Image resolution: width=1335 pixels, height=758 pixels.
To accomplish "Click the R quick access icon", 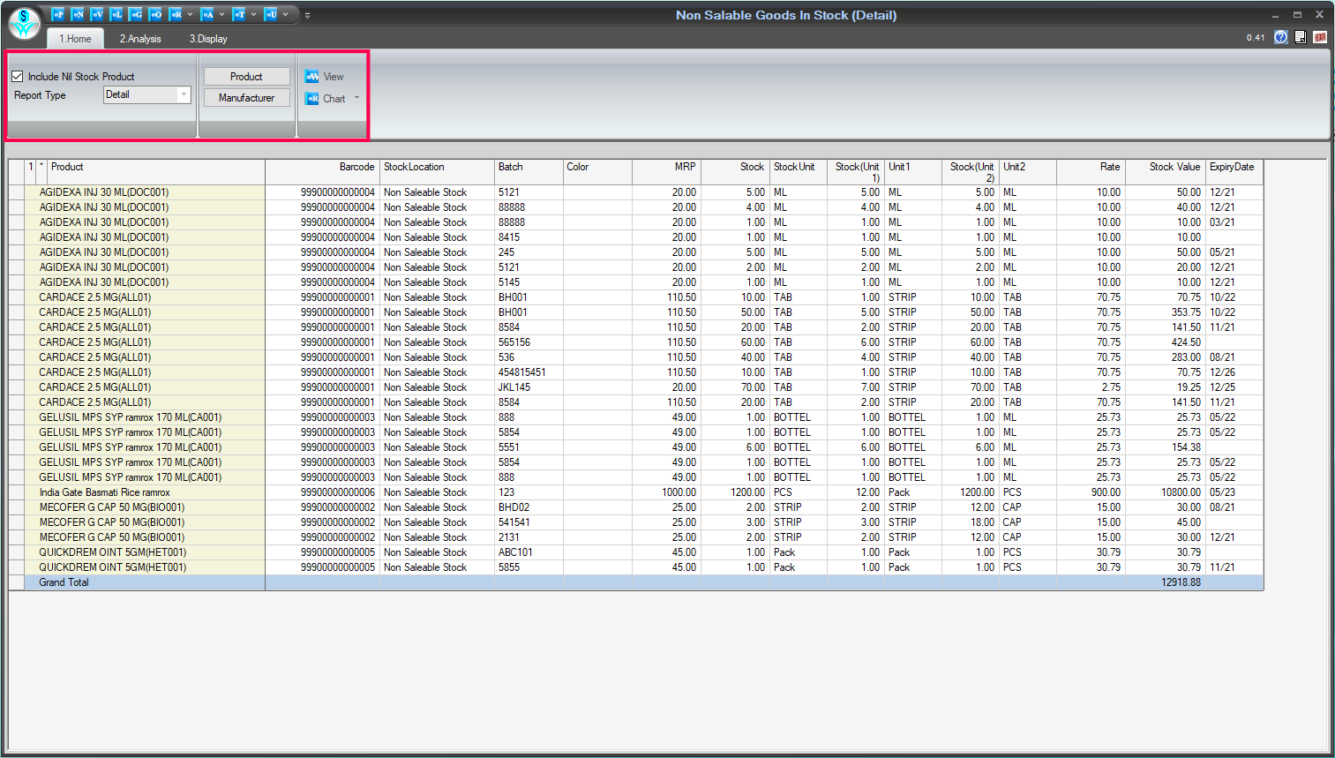I will coord(176,14).
